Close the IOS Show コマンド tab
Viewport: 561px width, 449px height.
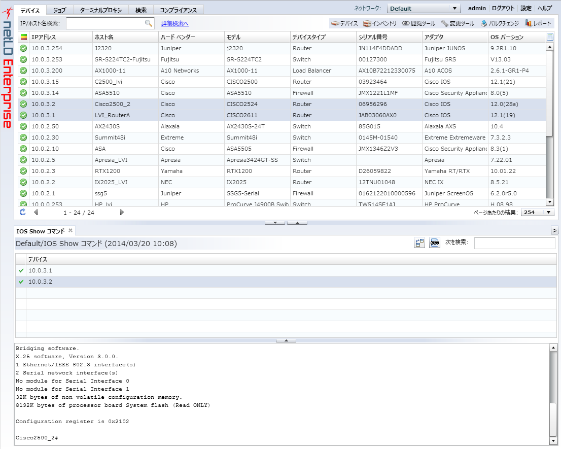pos(71,230)
